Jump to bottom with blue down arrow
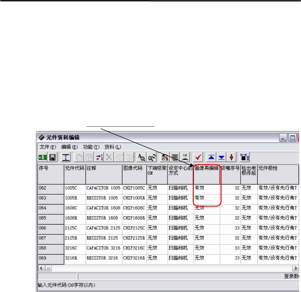The image size is (301, 292). (221, 157)
